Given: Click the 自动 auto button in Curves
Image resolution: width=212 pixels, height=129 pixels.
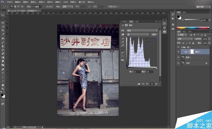Looking at the screenshot, I should pyautogui.click(x=154, y=35).
